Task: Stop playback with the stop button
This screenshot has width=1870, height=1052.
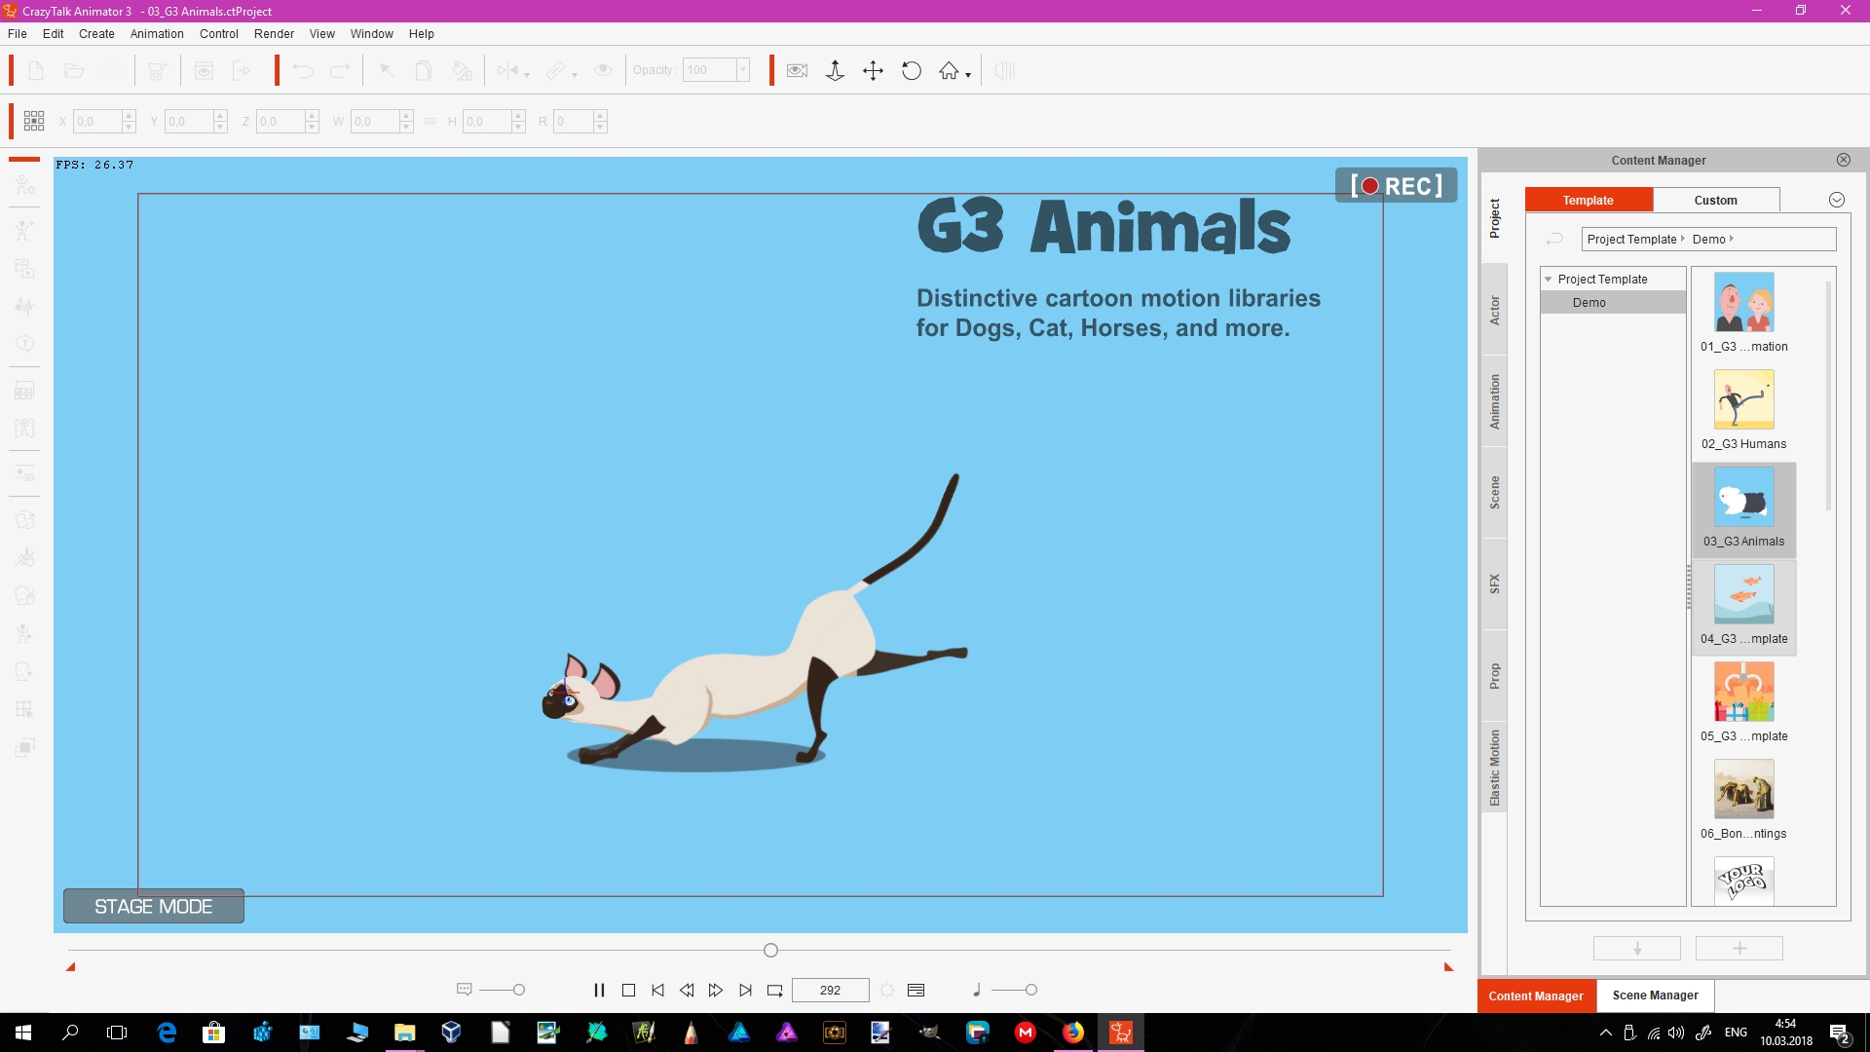Action: 628,990
